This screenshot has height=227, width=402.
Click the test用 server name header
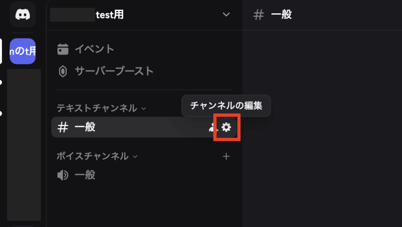pyautogui.click(x=110, y=15)
